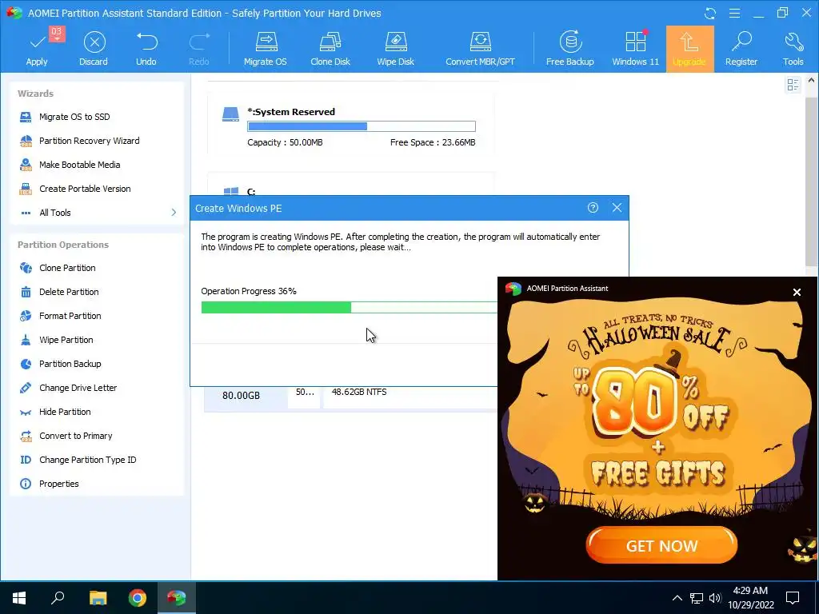
Task: Open All Tools entry
Action: click(x=55, y=213)
